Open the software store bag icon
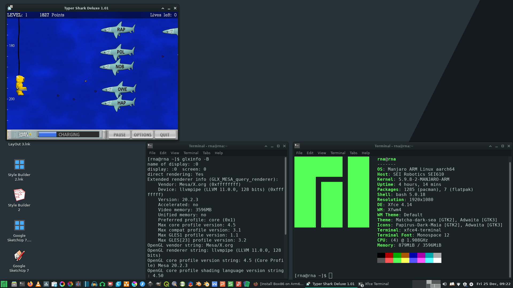This screenshot has height=288, width=513. coord(54,284)
